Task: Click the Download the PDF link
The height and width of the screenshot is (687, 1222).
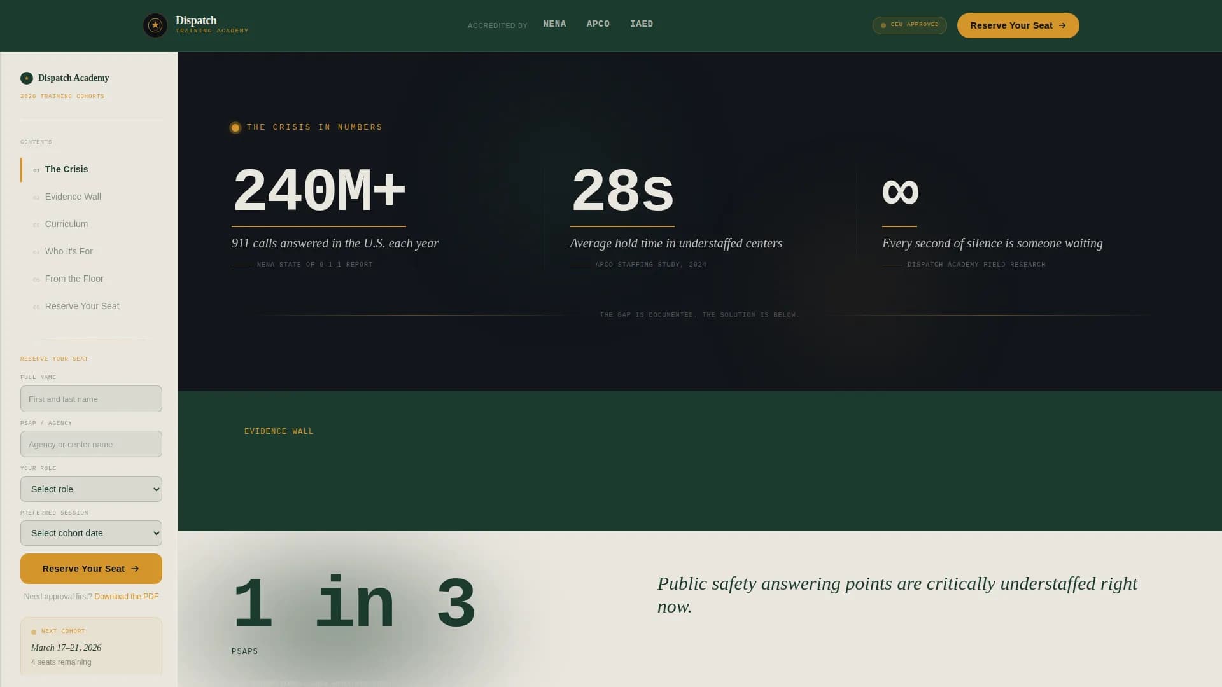Action: (x=126, y=597)
